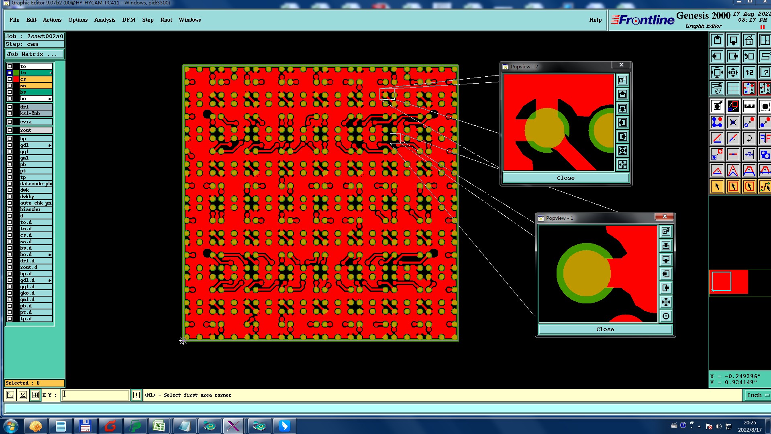The height and width of the screenshot is (434, 771).
Task: Check the box beside layer ss
Action: click(x=10, y=86)
